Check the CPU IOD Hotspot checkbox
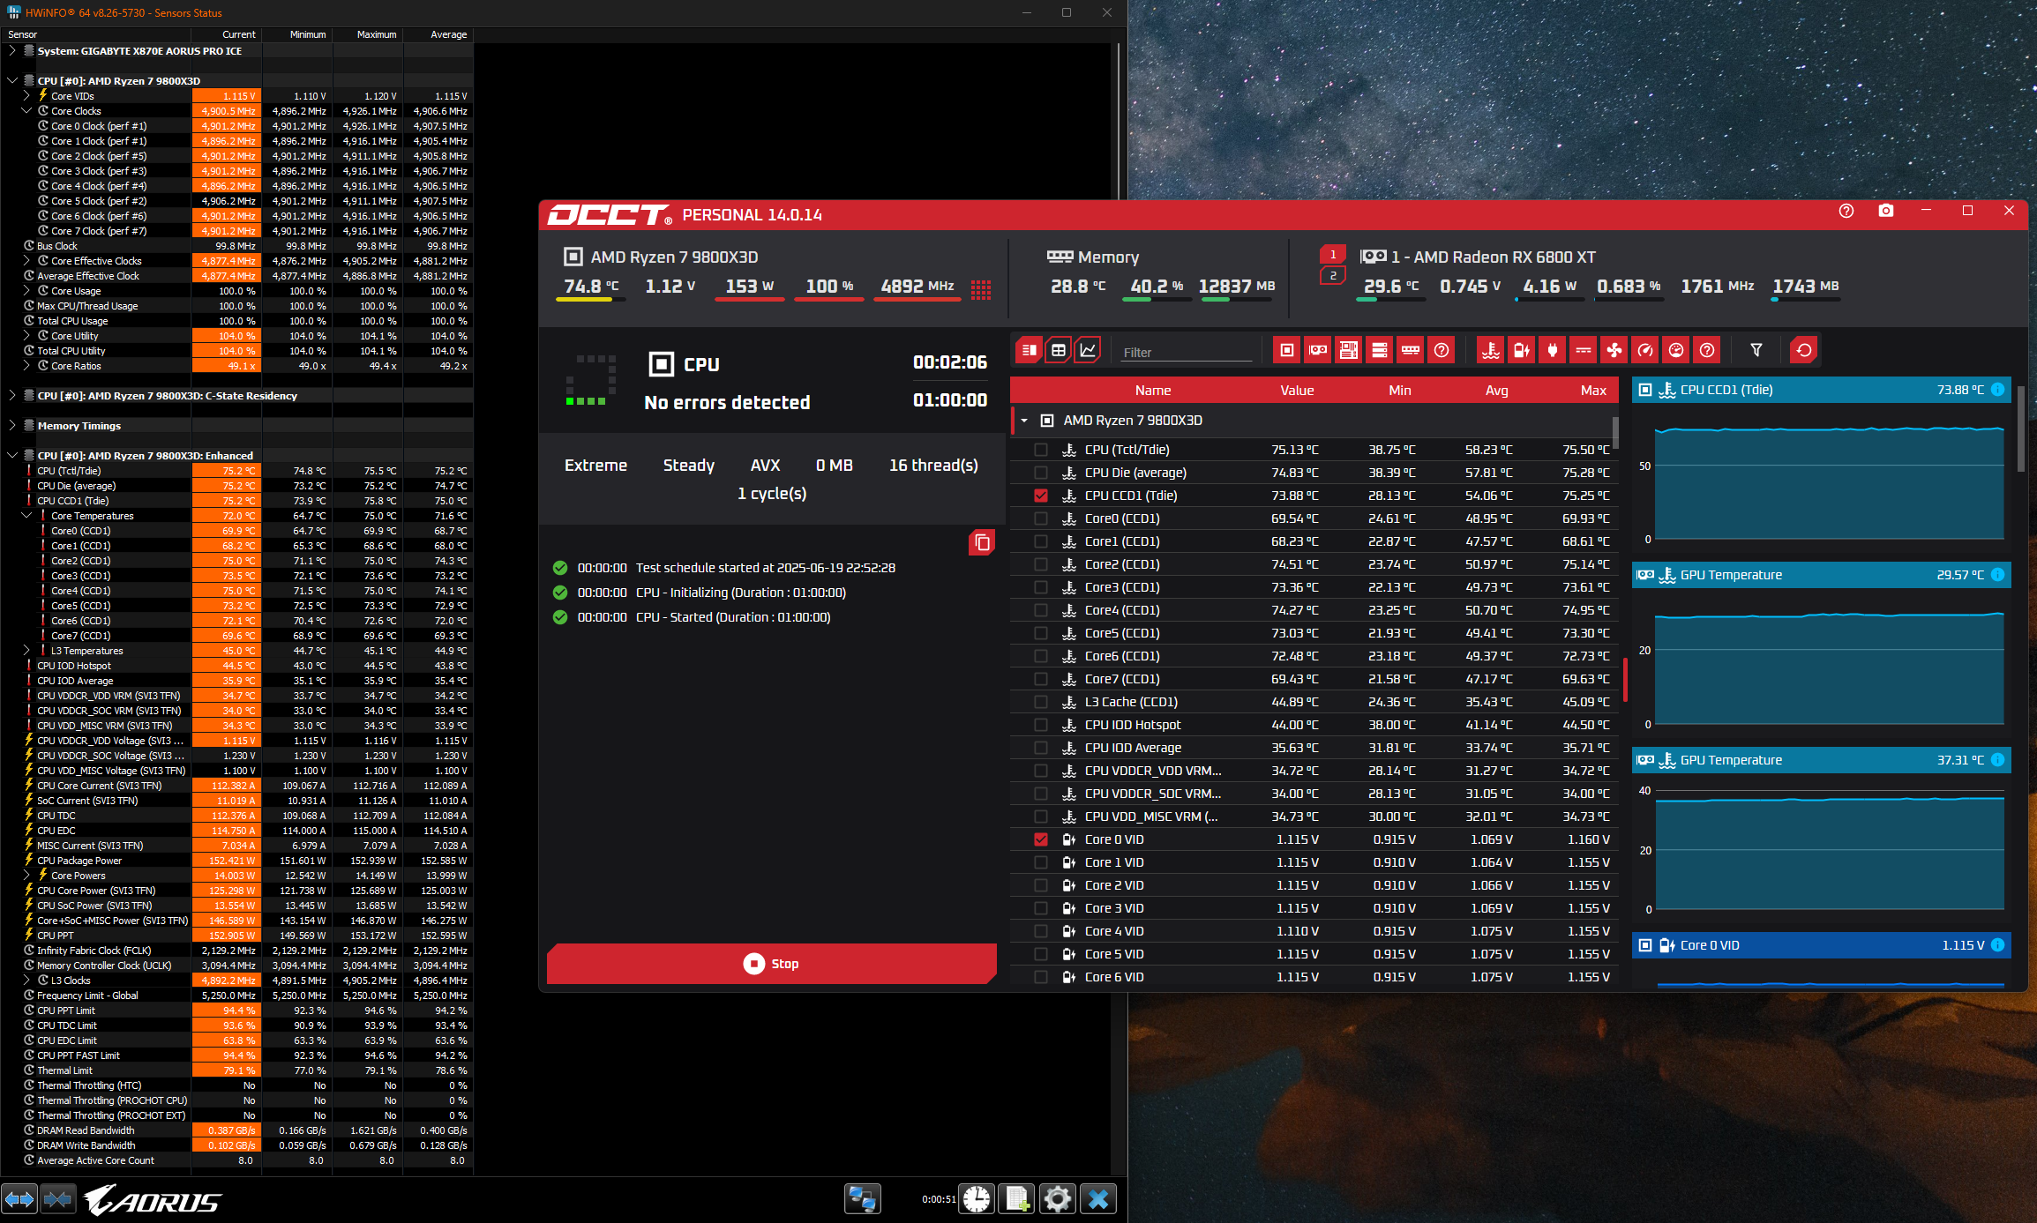This screenshot has height=1223, width=2037. (x=1041, y=725)
